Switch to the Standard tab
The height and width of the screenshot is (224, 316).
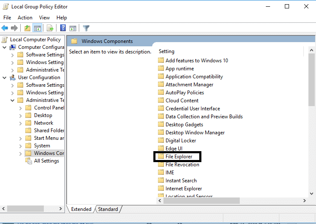click(108, 209)
